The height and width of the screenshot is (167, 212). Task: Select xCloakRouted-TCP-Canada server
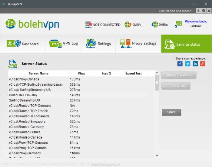click(x=81, y=116)
